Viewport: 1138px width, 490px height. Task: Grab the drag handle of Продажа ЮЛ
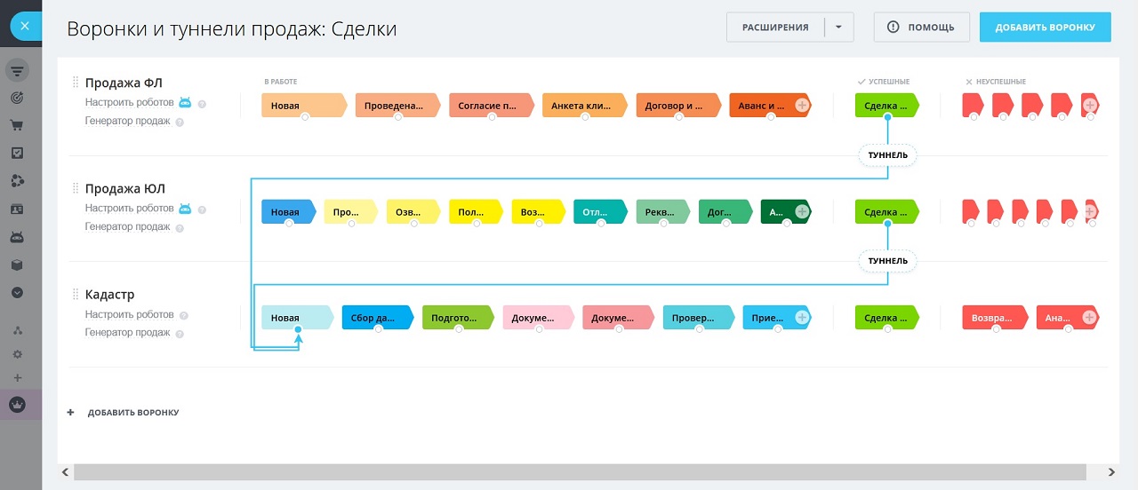(x=76, y=188)
